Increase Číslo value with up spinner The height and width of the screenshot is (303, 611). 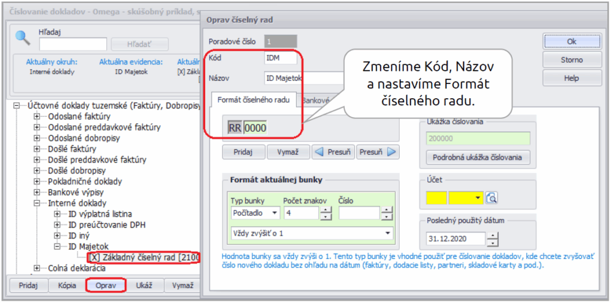[x=387, y=209]
